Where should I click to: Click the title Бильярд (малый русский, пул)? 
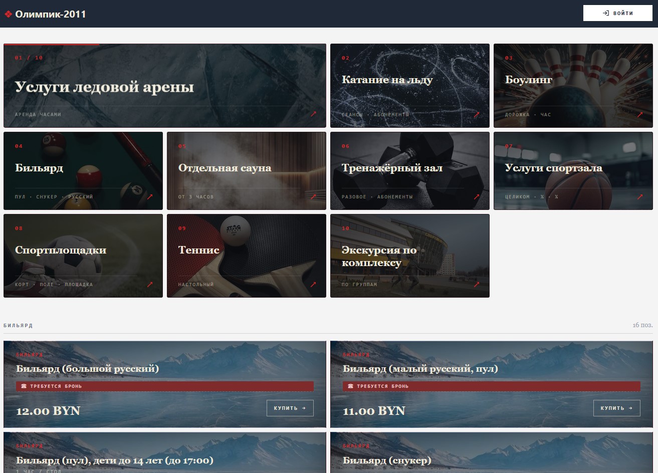click(x=420, y=369)
